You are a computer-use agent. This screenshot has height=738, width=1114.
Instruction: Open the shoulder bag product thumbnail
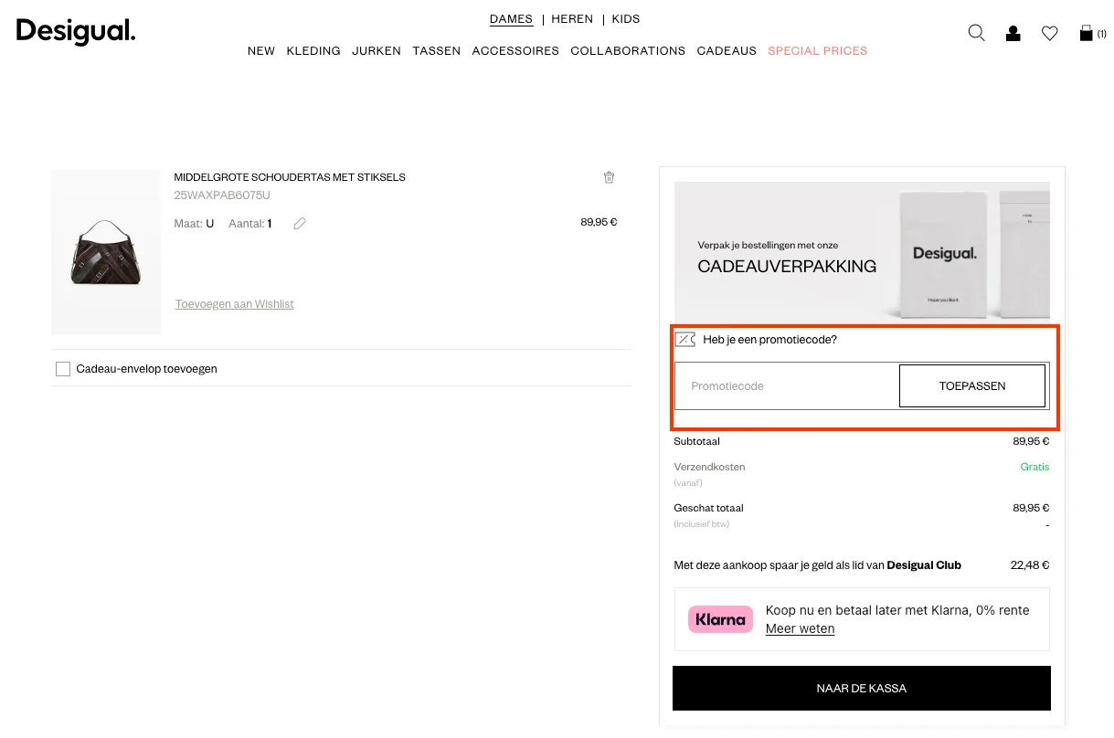point(106,252)
